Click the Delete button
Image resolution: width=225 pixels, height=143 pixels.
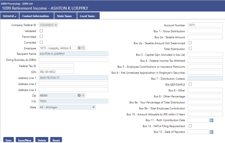point(42,140)
